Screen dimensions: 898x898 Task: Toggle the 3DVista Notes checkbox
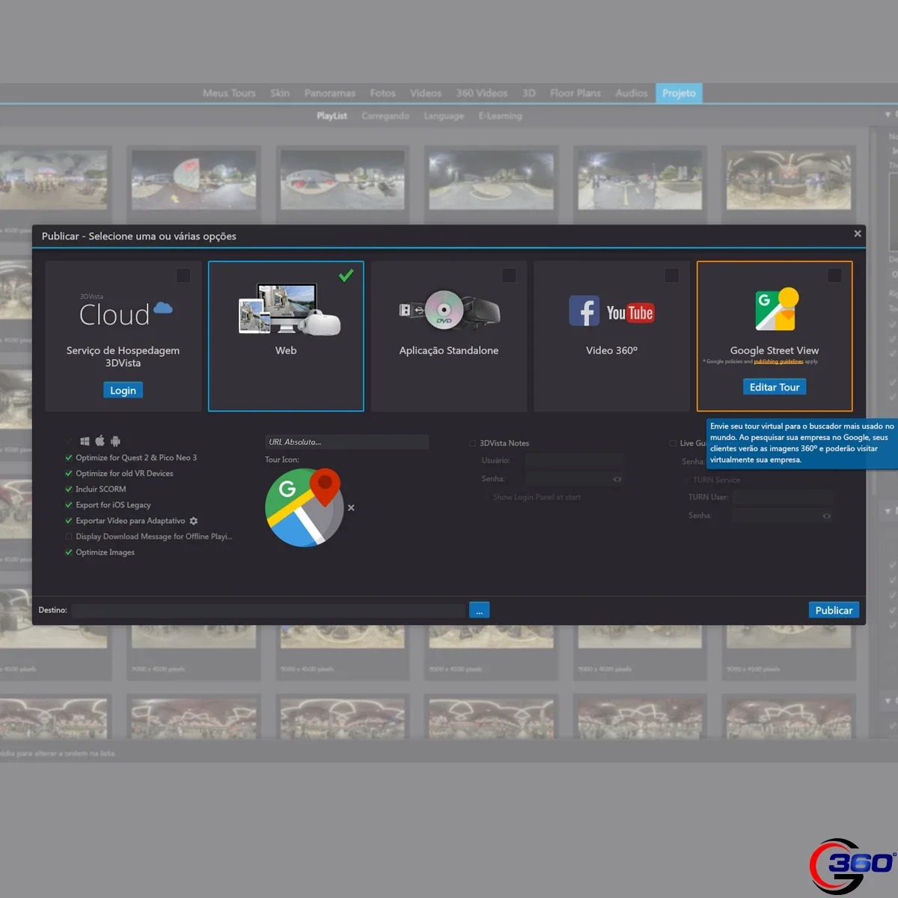[473, 443]
